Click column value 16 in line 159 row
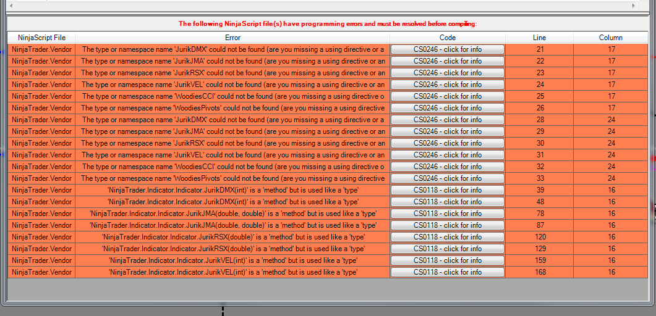656x316 pixels. click(610, 260)
